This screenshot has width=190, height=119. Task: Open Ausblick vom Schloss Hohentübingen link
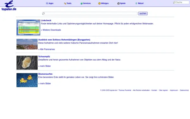pos(64,40)
